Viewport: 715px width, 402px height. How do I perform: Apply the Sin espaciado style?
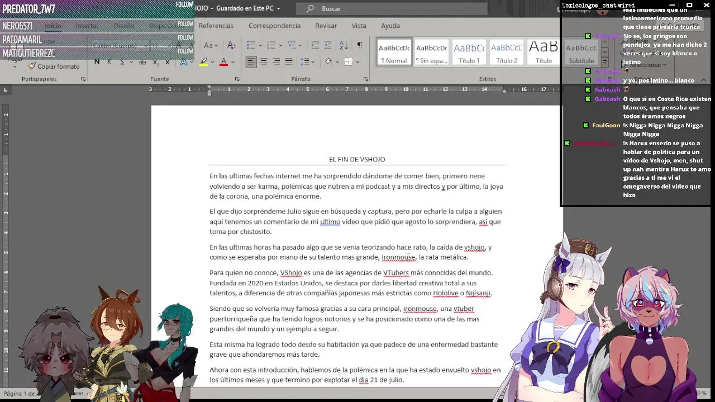431,52
